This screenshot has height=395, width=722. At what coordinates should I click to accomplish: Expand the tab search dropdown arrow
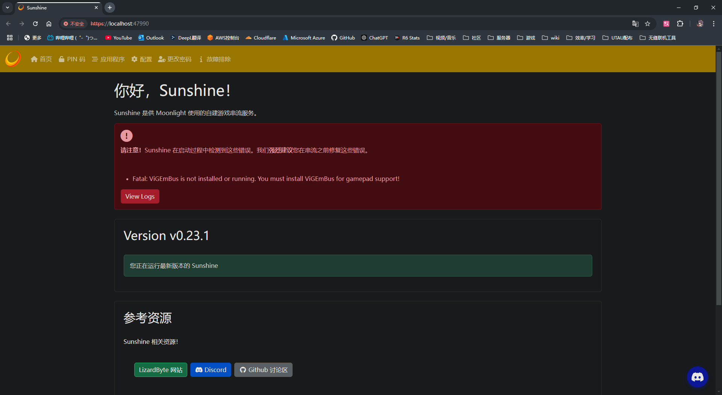[x=8, y=8]
